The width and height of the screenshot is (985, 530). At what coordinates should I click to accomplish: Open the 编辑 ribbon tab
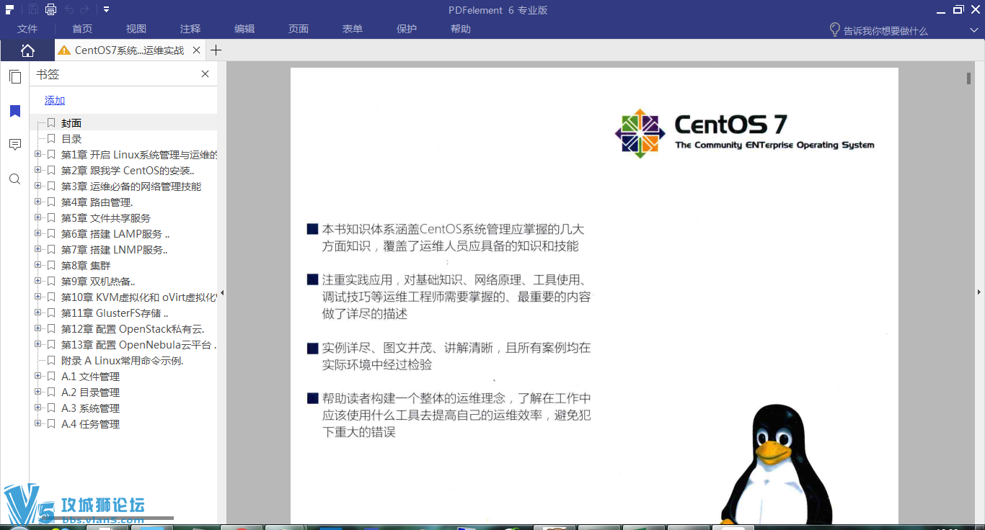pyautogui.click(x=244, y=29)
